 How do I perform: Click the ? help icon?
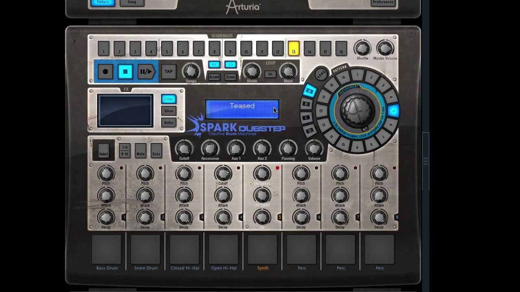pyautogui.click(x=74, y=42)
